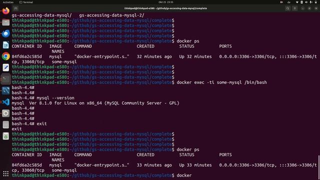Click Activities in the top bar
320x180 pixels.
click(8, 2)
